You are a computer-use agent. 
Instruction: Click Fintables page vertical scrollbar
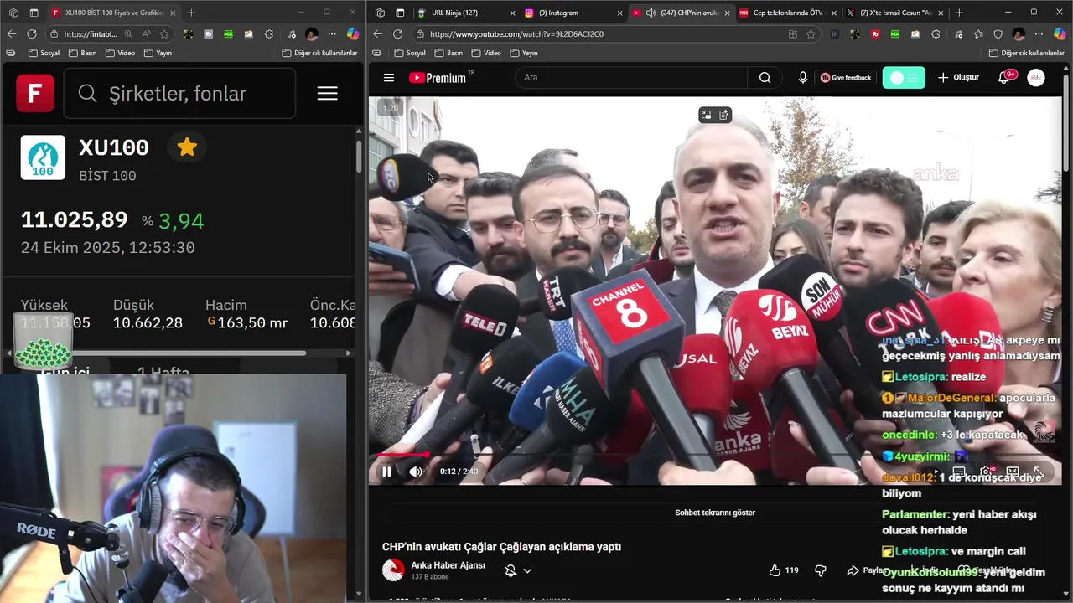click(359, 156)
